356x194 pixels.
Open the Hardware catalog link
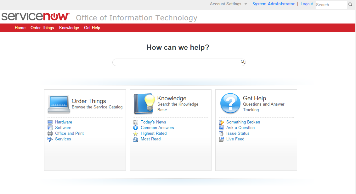(64, 122)
